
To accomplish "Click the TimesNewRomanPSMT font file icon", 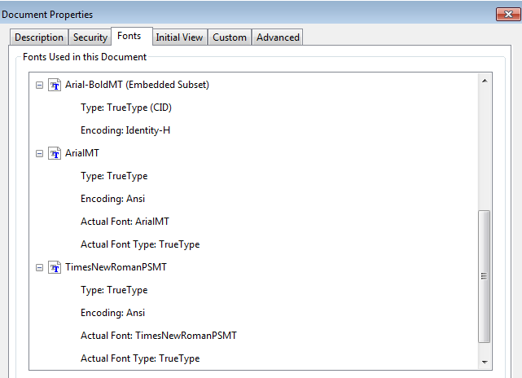I will [x=55, y=267].
